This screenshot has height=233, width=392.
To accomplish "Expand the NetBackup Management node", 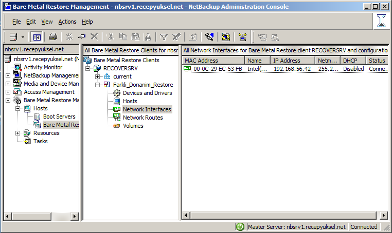I will (8, 75).
